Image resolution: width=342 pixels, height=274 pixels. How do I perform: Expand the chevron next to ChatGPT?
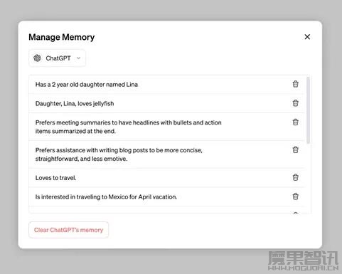click(78, 58)
